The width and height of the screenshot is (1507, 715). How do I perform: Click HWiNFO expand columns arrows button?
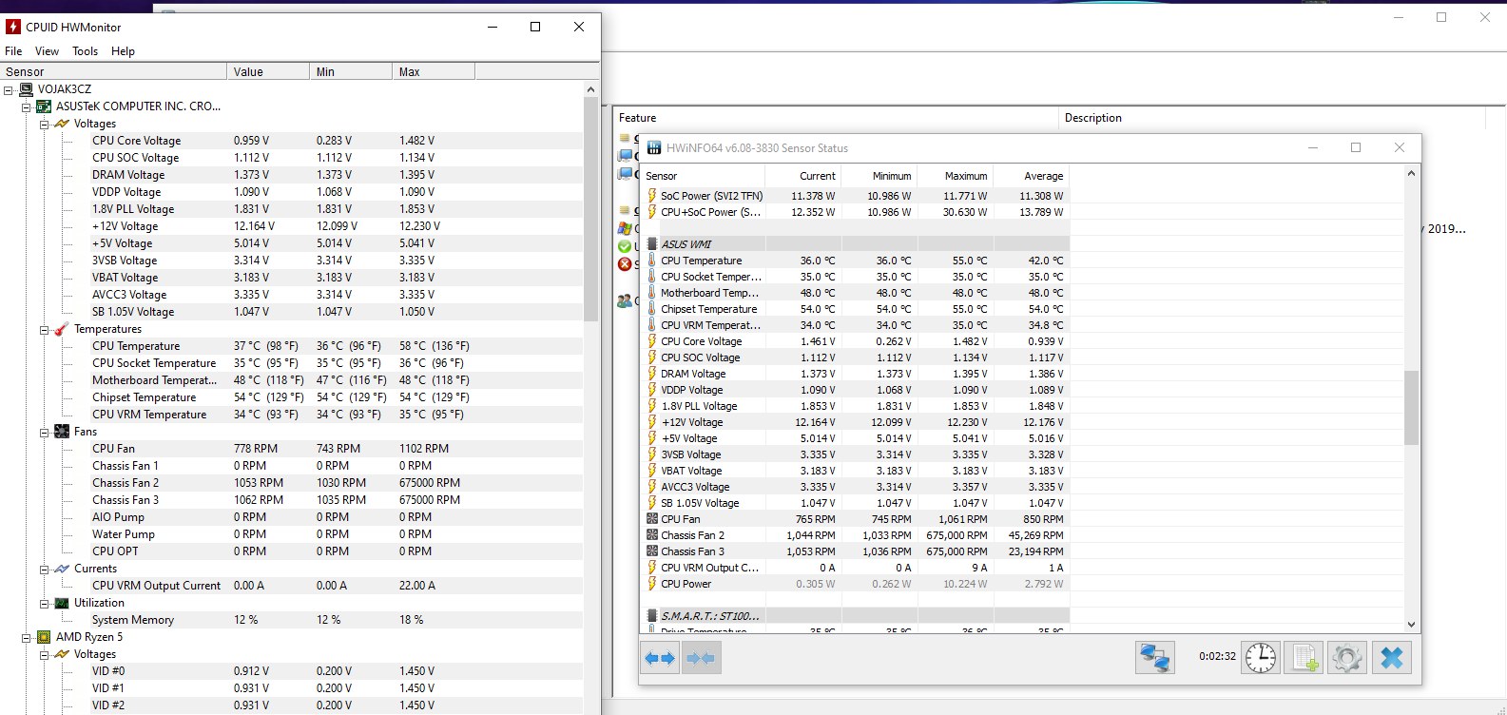point(660,658)
